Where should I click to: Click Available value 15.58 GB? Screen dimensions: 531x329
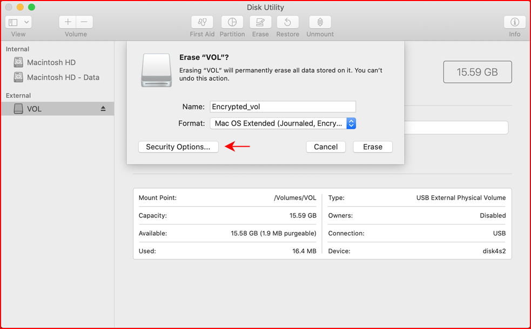pyautogui.click(x=273, y=233)
